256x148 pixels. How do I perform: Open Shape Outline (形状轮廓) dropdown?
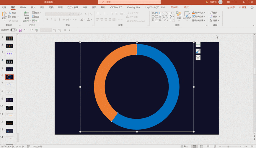click(x=198, y=17)
